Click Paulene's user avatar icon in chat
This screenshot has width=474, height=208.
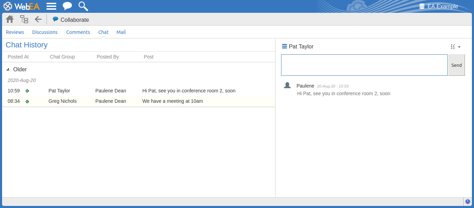tap(287, 85)
